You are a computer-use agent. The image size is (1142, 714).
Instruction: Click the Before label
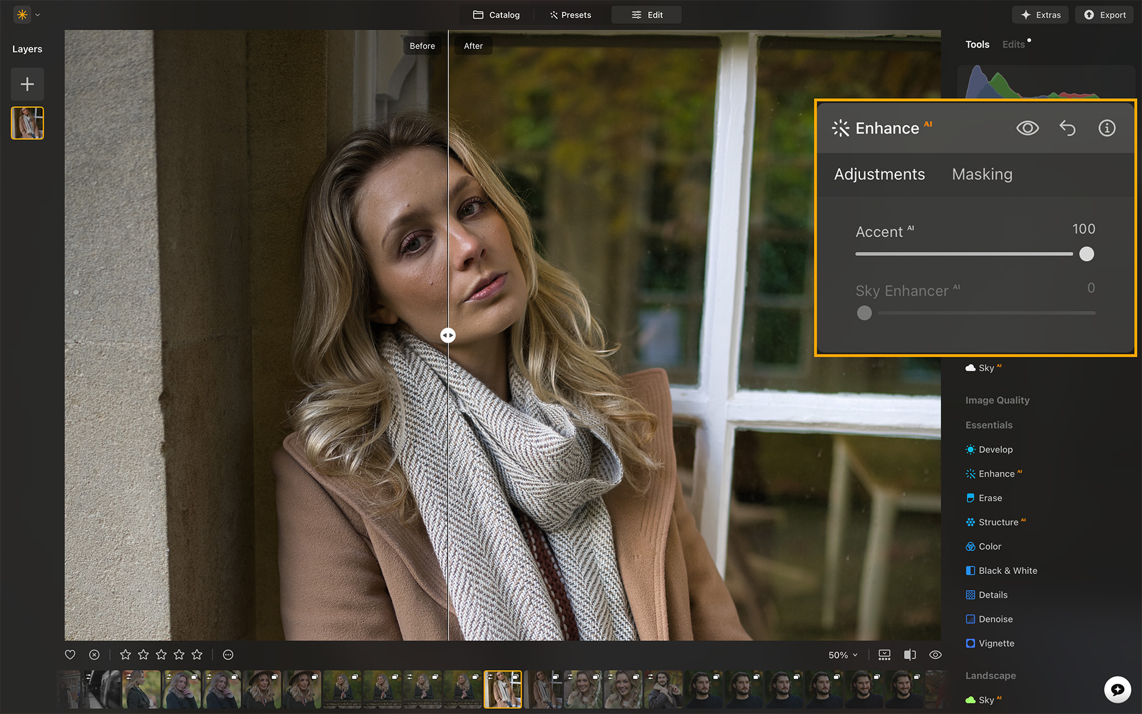tap(422, 46)
